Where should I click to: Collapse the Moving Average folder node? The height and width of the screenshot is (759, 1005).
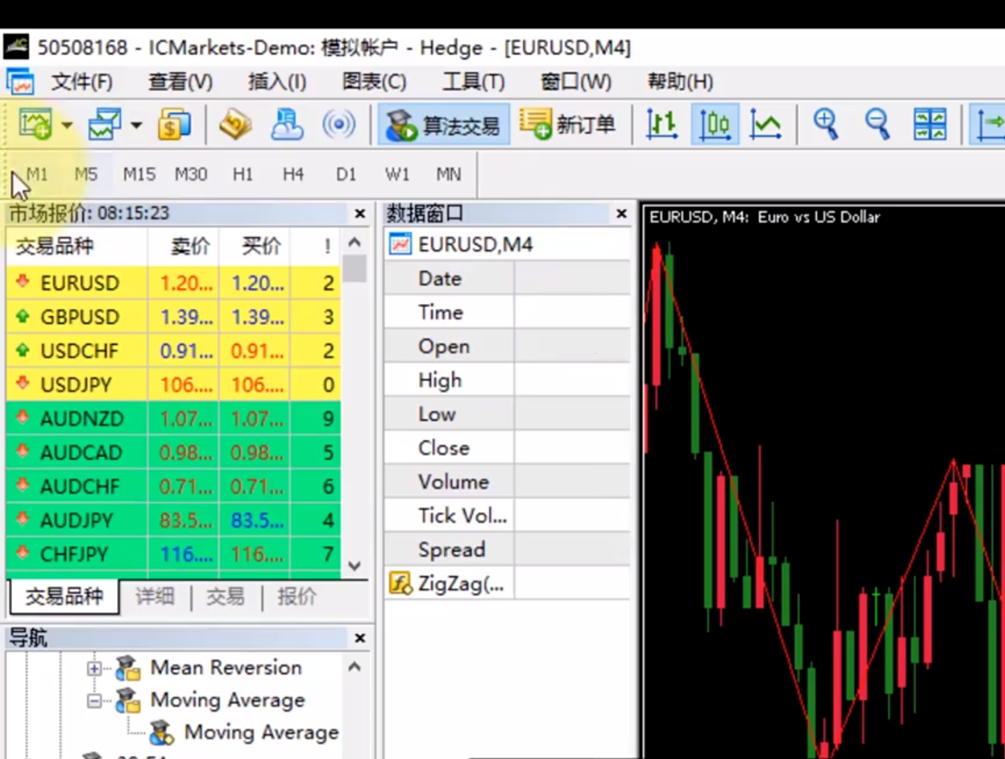pos(95,701)
